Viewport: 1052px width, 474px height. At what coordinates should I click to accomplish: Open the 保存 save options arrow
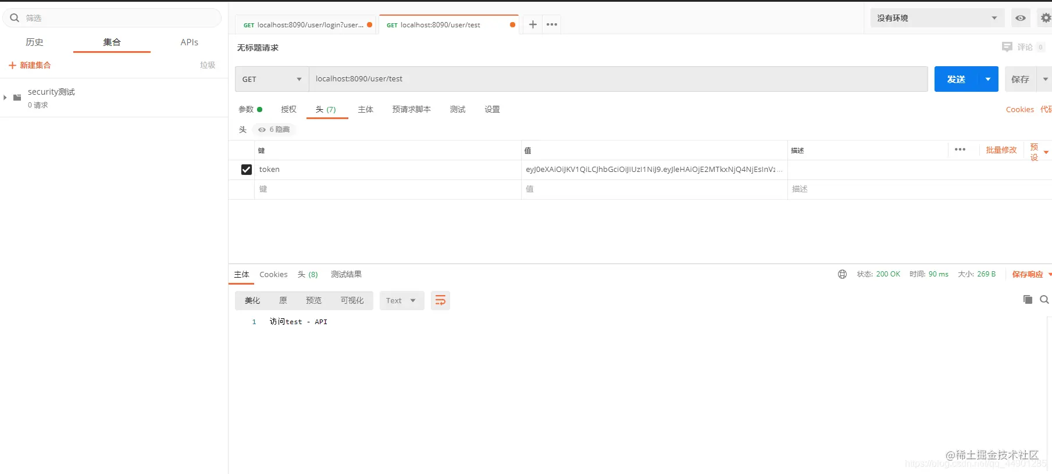click(1045, 79)
